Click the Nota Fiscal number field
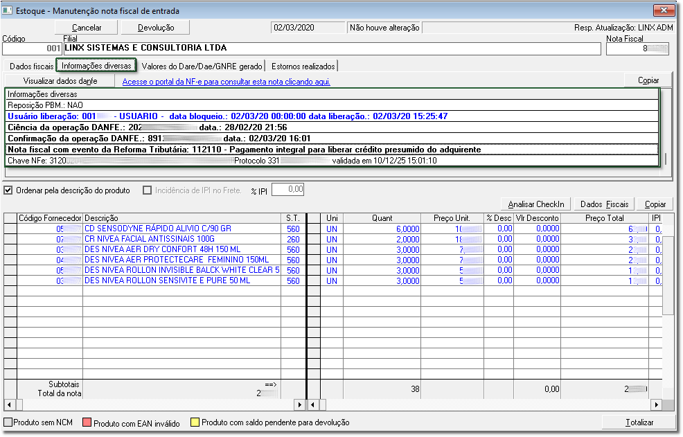The width and height of the screenshot is (683, 437). click(637, 48)
